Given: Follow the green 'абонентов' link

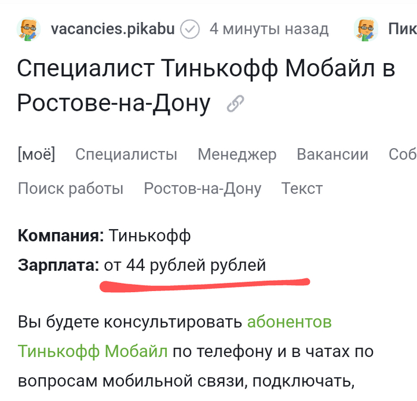Looking at the screenshot, I should (290, 322).
